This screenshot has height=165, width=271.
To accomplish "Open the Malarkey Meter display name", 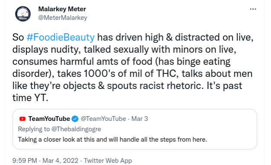I will point(62,9).
